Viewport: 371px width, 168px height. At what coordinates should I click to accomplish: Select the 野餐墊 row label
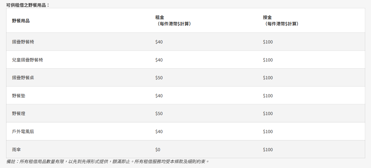click(19, 96)
